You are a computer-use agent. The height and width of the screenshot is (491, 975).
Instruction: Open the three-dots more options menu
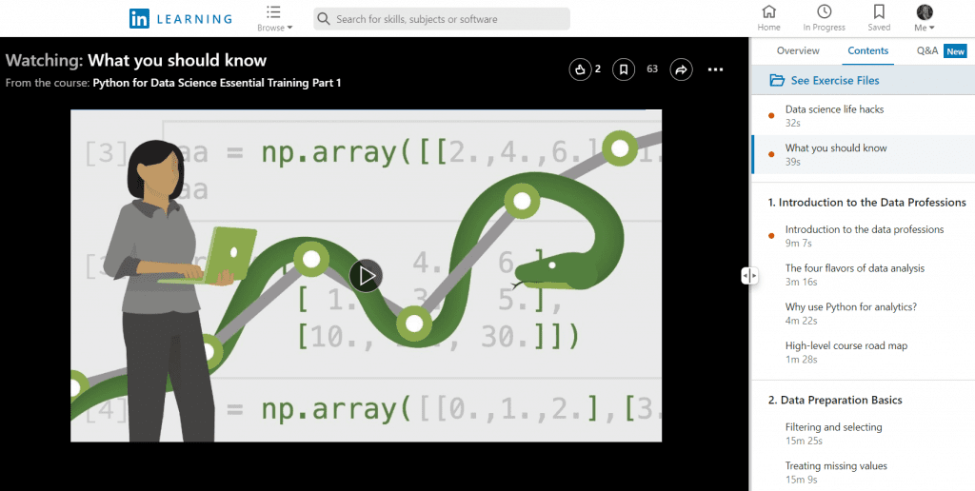pos(716,69)
